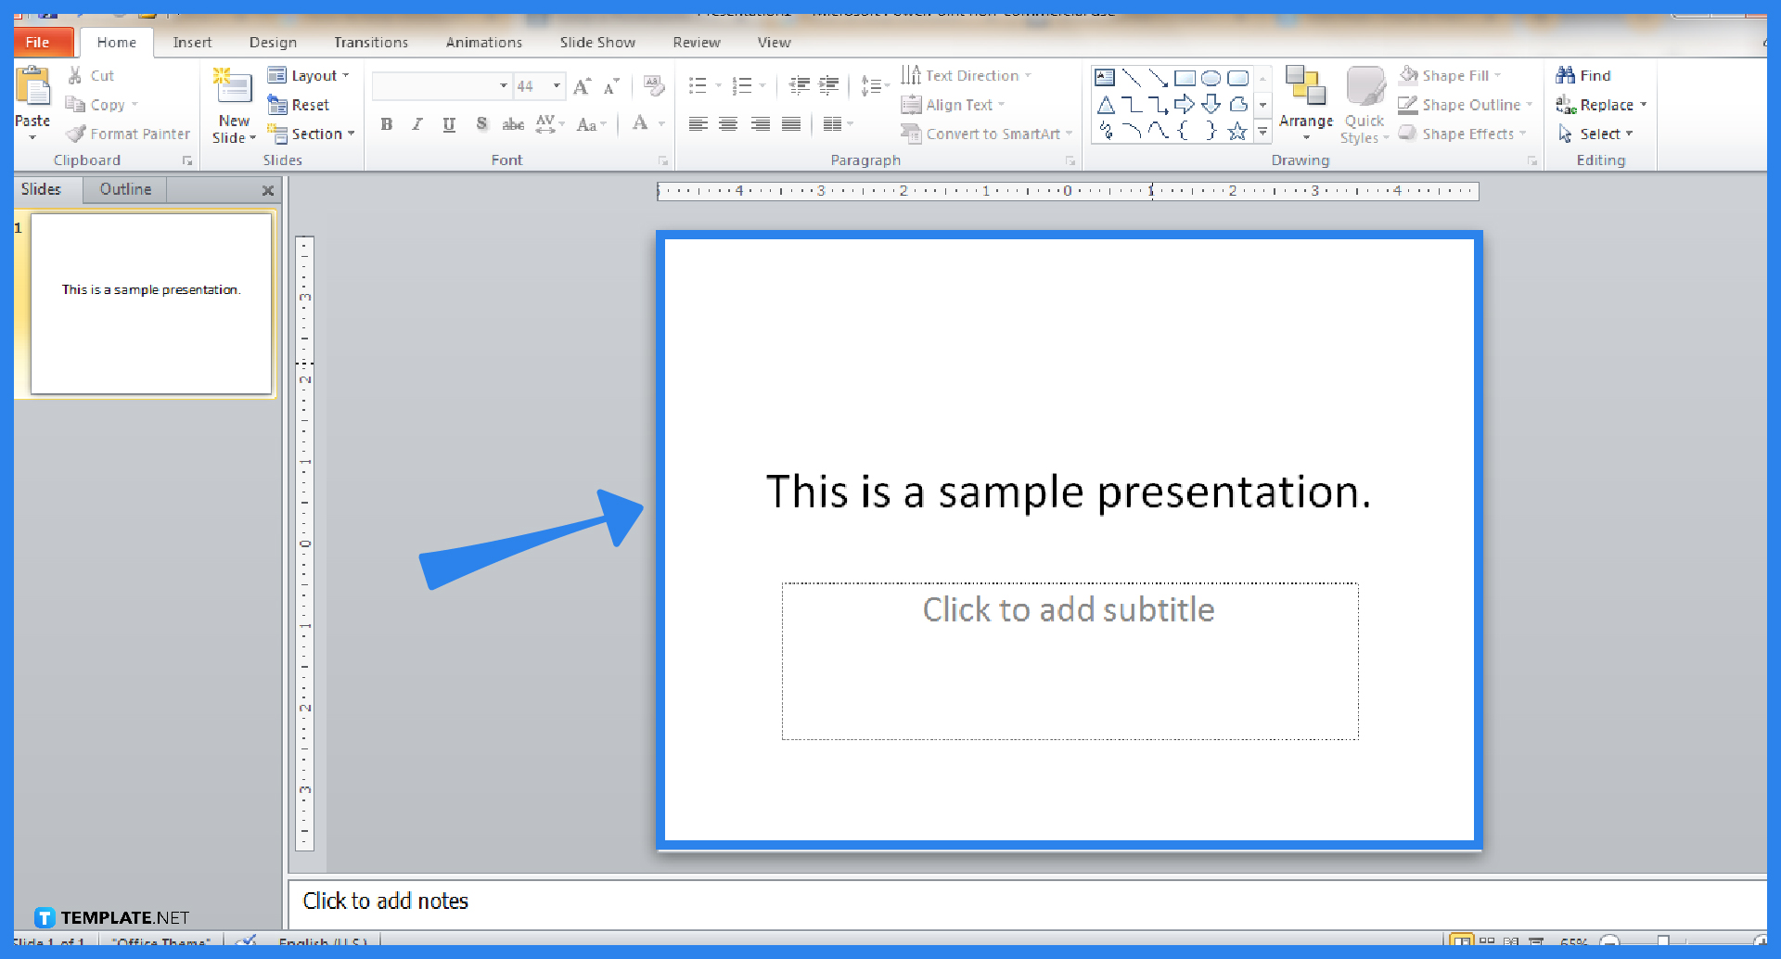Switch to the Transitions ribbon tab
Screen dimensions: 1781x959
tap(371, 42)
